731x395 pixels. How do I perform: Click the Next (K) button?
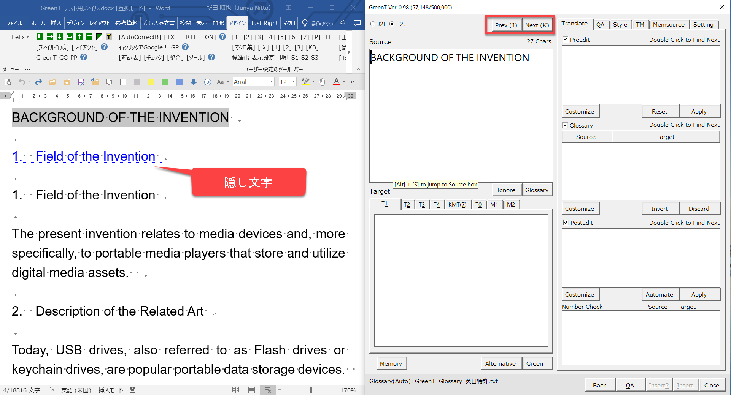(537, 25)
